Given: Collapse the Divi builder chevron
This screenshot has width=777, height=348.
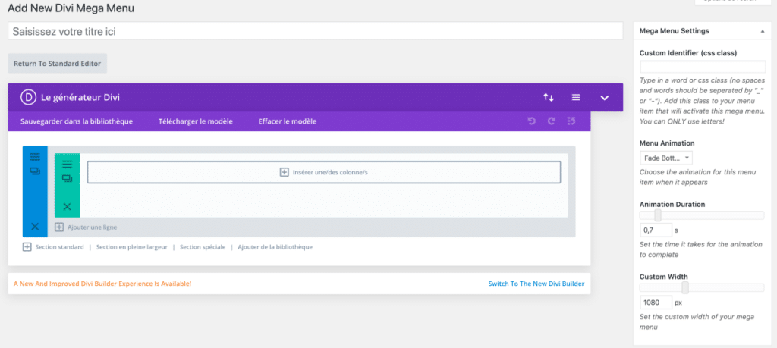Looking at the screenshot, I should [x=604, y=98].
